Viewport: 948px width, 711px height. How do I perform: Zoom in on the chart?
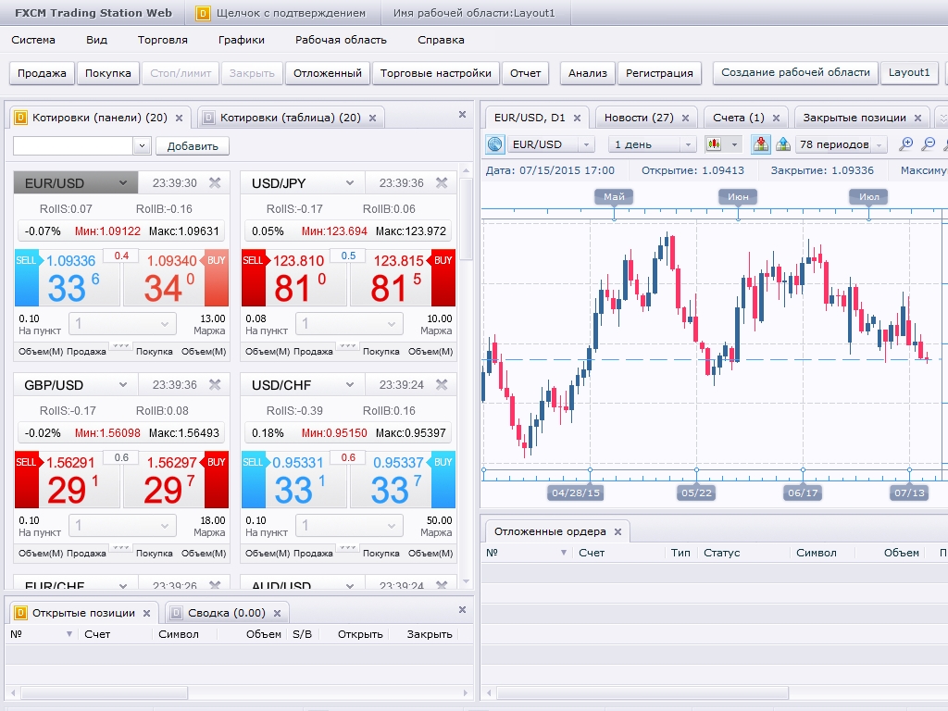[906, 144]
